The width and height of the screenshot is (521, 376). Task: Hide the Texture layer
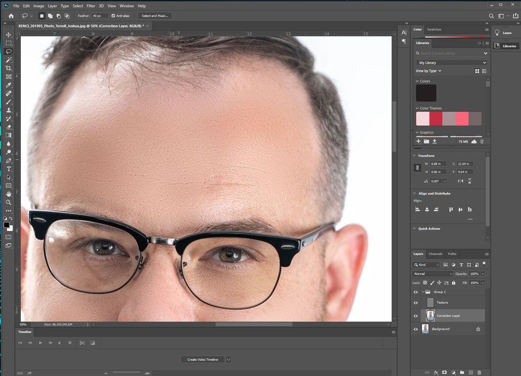coord(416,303)
